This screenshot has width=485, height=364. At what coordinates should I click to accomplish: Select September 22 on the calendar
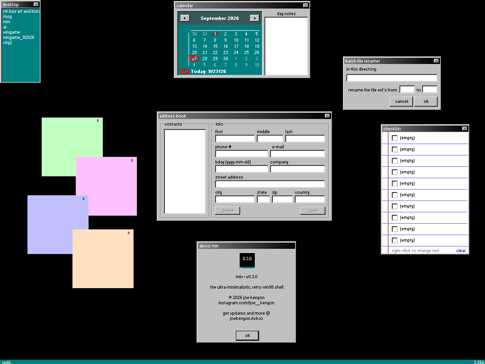point(216,53)
